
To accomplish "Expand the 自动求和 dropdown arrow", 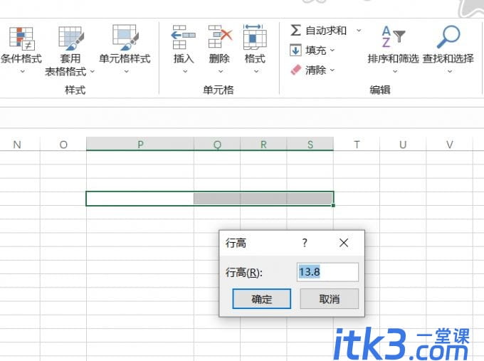I will [359, 31].
